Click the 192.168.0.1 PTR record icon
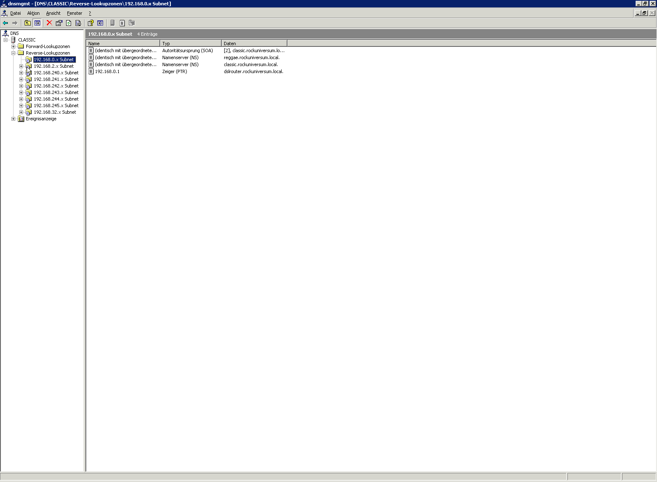 click(91, 71)
